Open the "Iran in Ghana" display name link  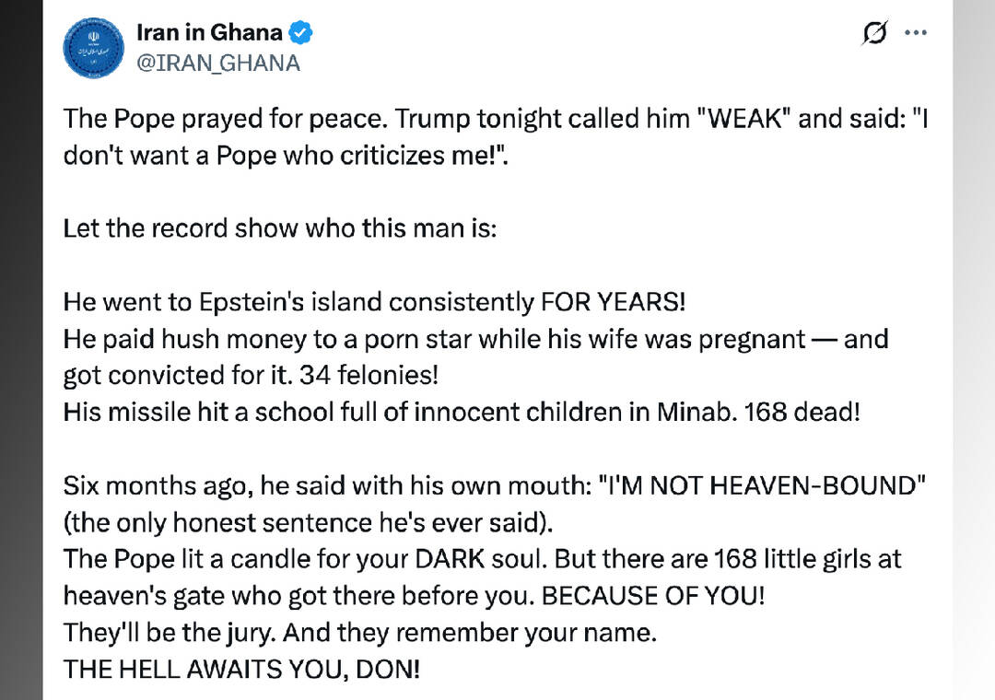(x=209, y=33)
